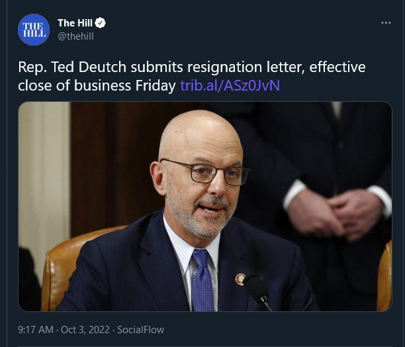Open the tweet's more options menu
405x347 pixels.
(x=386, y=23)
